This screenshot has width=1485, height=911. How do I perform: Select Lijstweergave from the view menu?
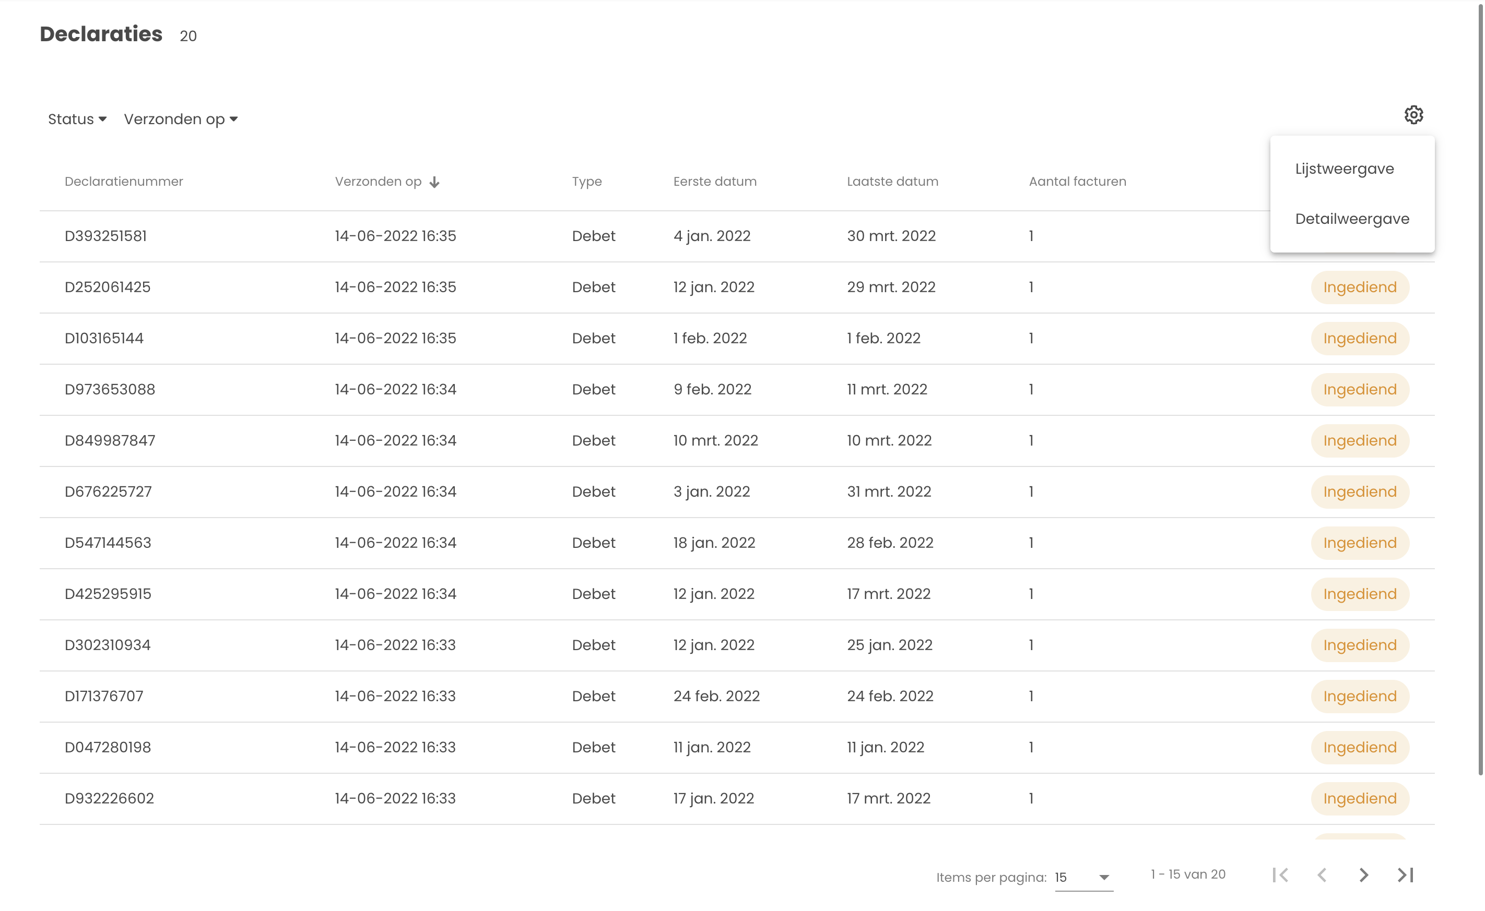[1345, 169]
